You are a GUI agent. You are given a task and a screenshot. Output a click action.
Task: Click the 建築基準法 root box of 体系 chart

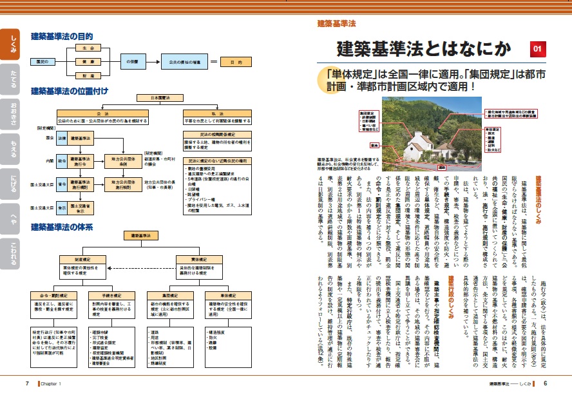coord(141,235)
